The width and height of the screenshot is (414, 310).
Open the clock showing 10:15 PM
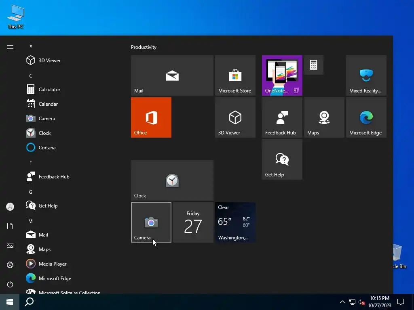[379, 302]
